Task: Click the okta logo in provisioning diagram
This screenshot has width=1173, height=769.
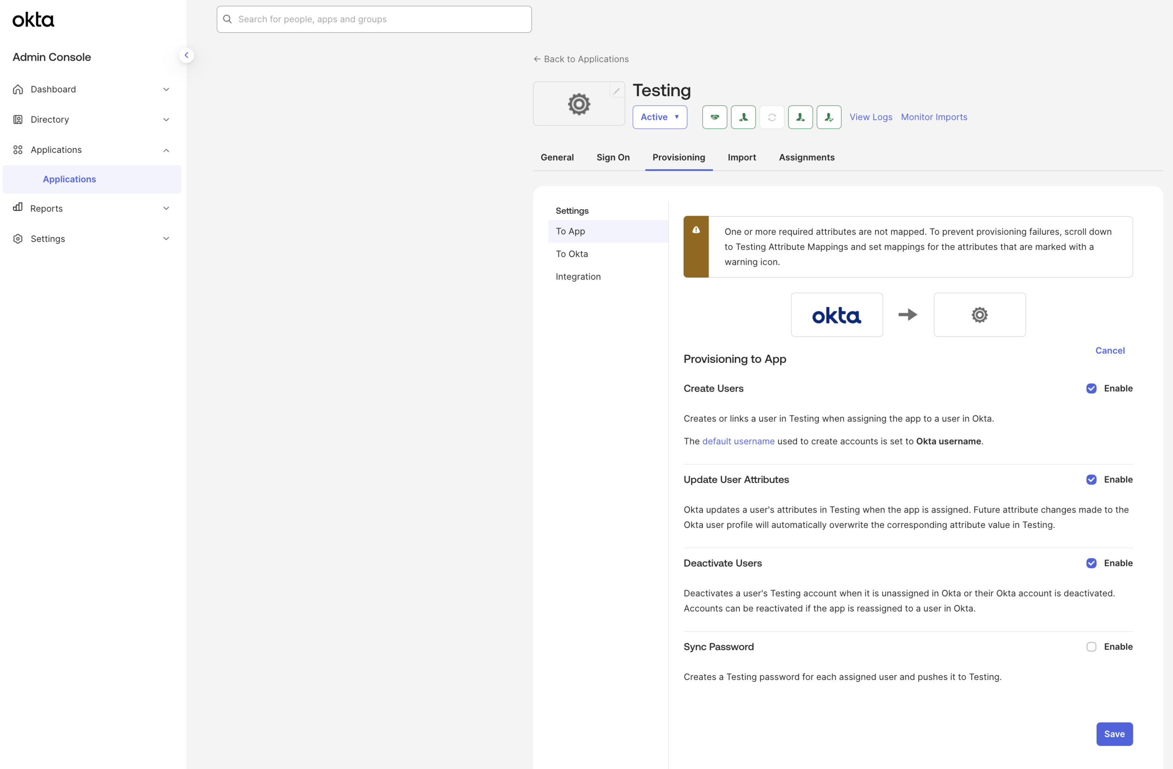Action: tap(837, 315)
